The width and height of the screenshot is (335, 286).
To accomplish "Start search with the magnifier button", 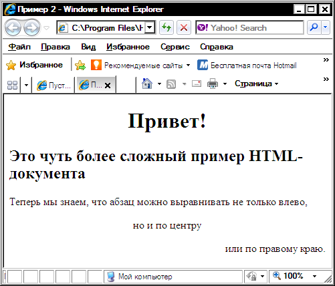I will (x=314, y=27).
